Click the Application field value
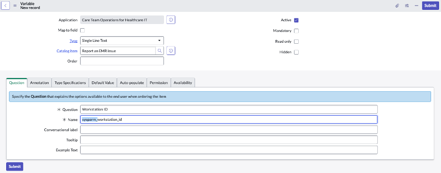The image size is (441, 173). click(x=122, y=20)
